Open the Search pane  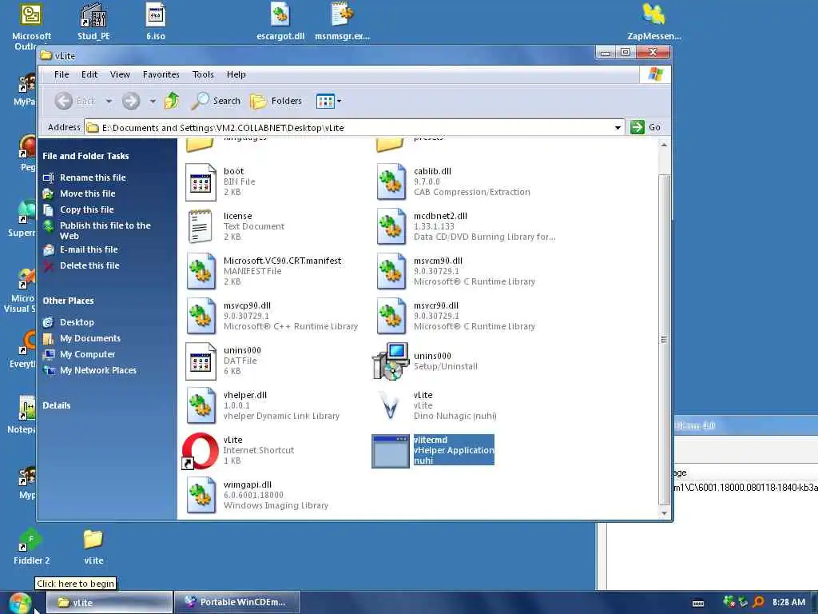[x=216, y=101]
